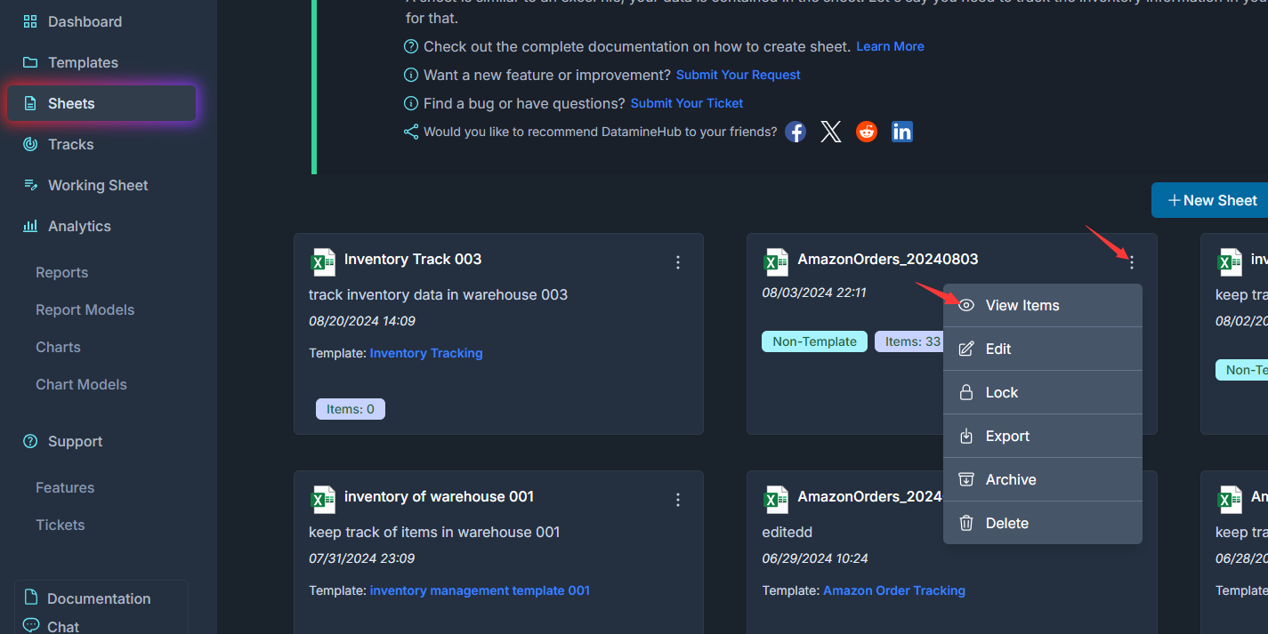Select Sheets in the sidebar

(x=101, y=103)
